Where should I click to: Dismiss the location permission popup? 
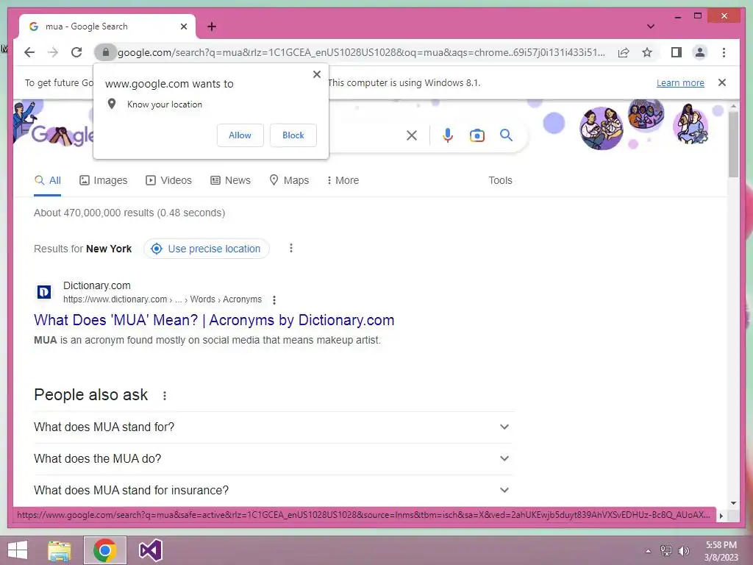[x=316, y=74]
